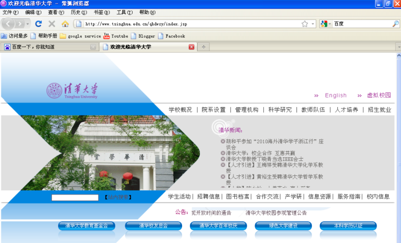This screenshot has width=401, height=243.
Task: Run the search with the magnifier icon
Action: click(x=396, y=24)
